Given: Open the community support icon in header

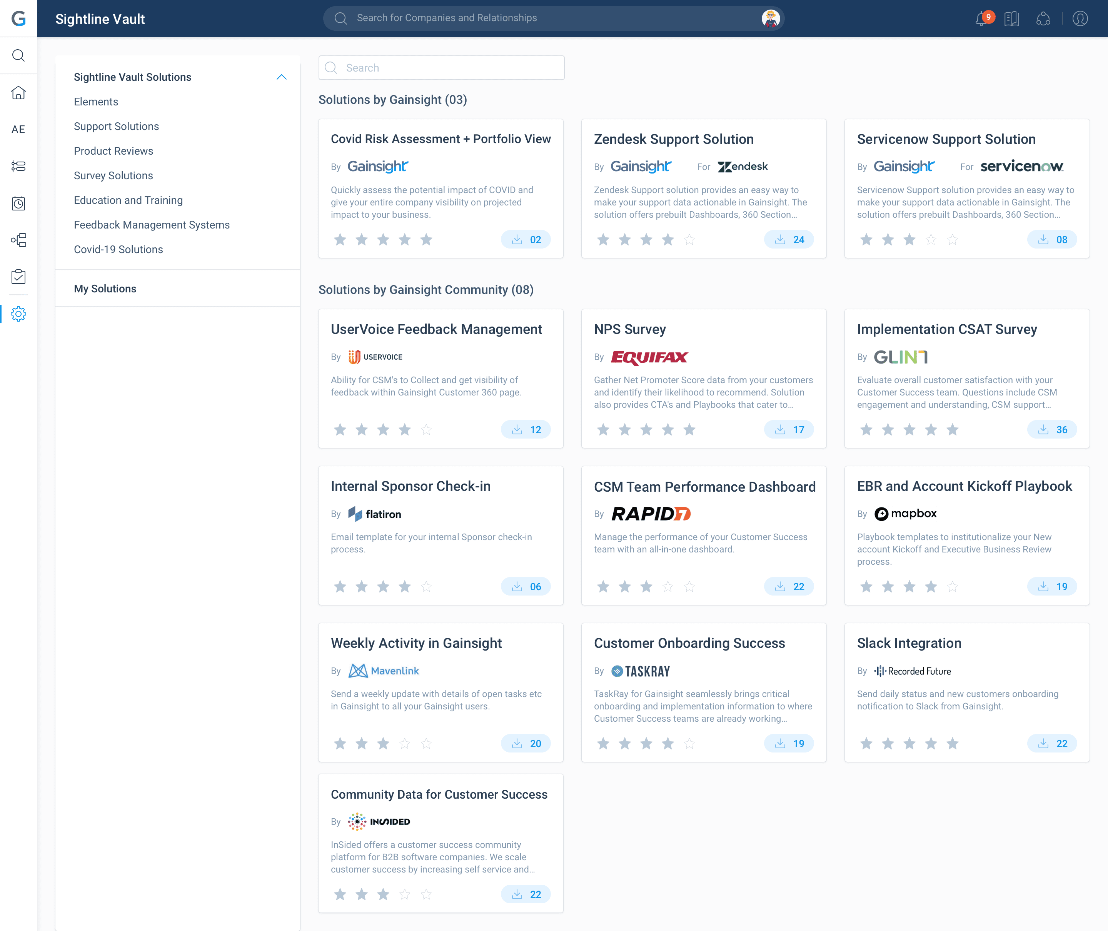Looking at the screenshot, I should 1043,18.
